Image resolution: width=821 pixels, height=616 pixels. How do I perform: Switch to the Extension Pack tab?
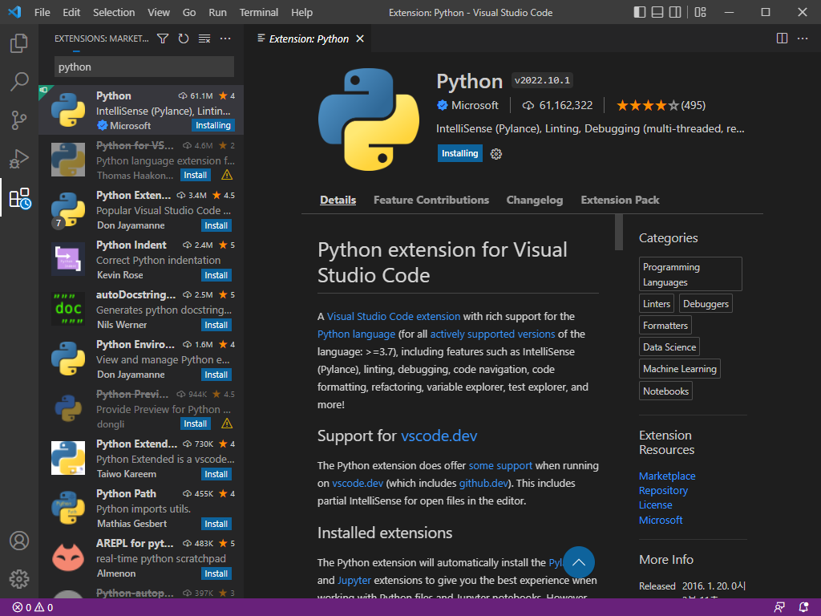point(620,200)
